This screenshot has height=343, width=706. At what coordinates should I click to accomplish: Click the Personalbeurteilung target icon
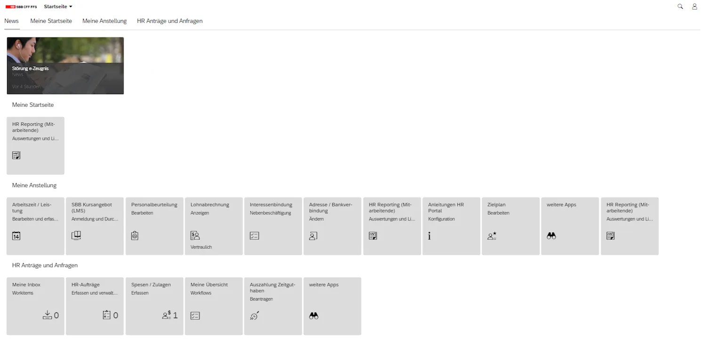coord(135,236)
